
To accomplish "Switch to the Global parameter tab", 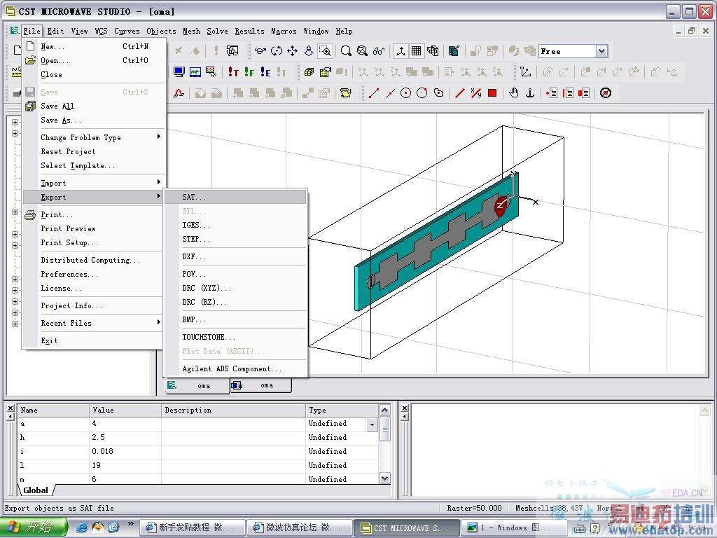I will tap(36, 490).
